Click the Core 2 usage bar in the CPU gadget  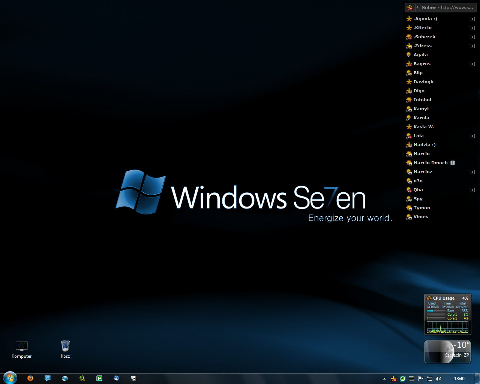click(x=436, y=318)
